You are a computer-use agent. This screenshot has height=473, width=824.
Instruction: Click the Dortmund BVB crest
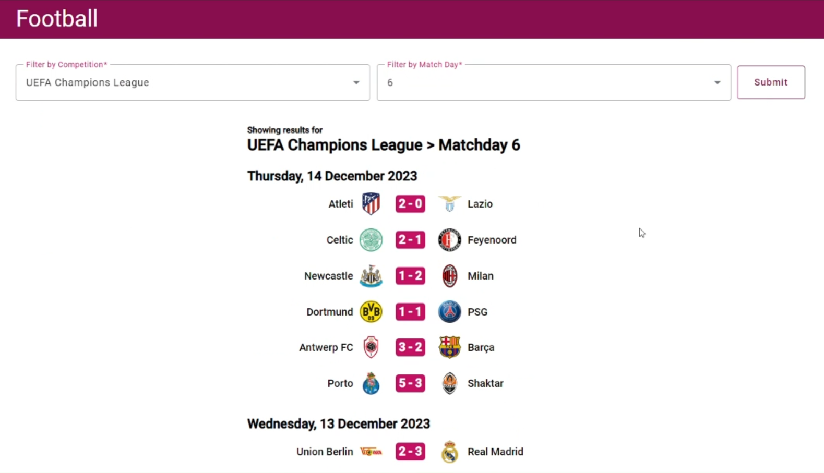371,312
